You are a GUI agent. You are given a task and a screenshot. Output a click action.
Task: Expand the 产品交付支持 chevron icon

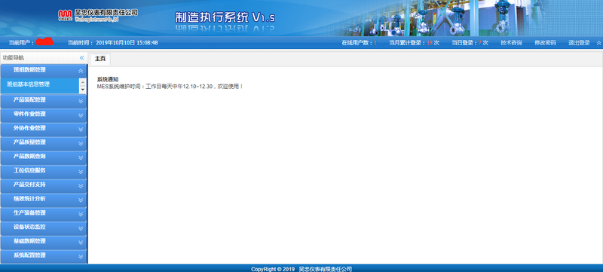pos(81,186)
